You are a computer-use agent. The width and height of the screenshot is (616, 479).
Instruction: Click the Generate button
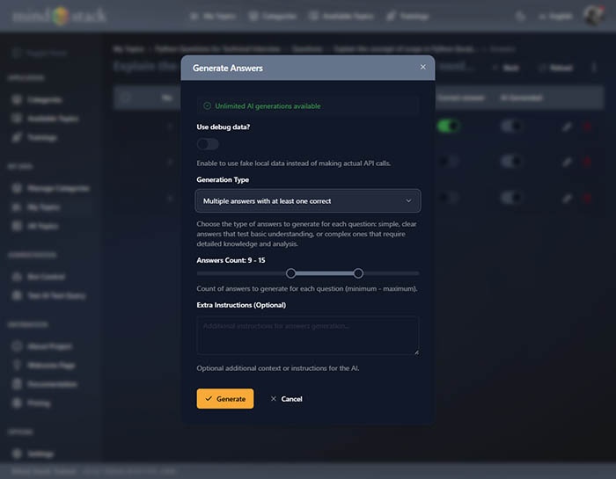[x=225, y=398]
